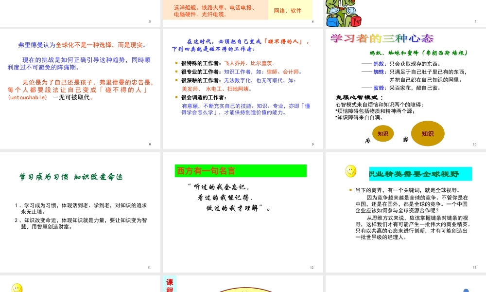Click the large 知识 oval labeled B

pyautogui.click(x=428, y=133)
